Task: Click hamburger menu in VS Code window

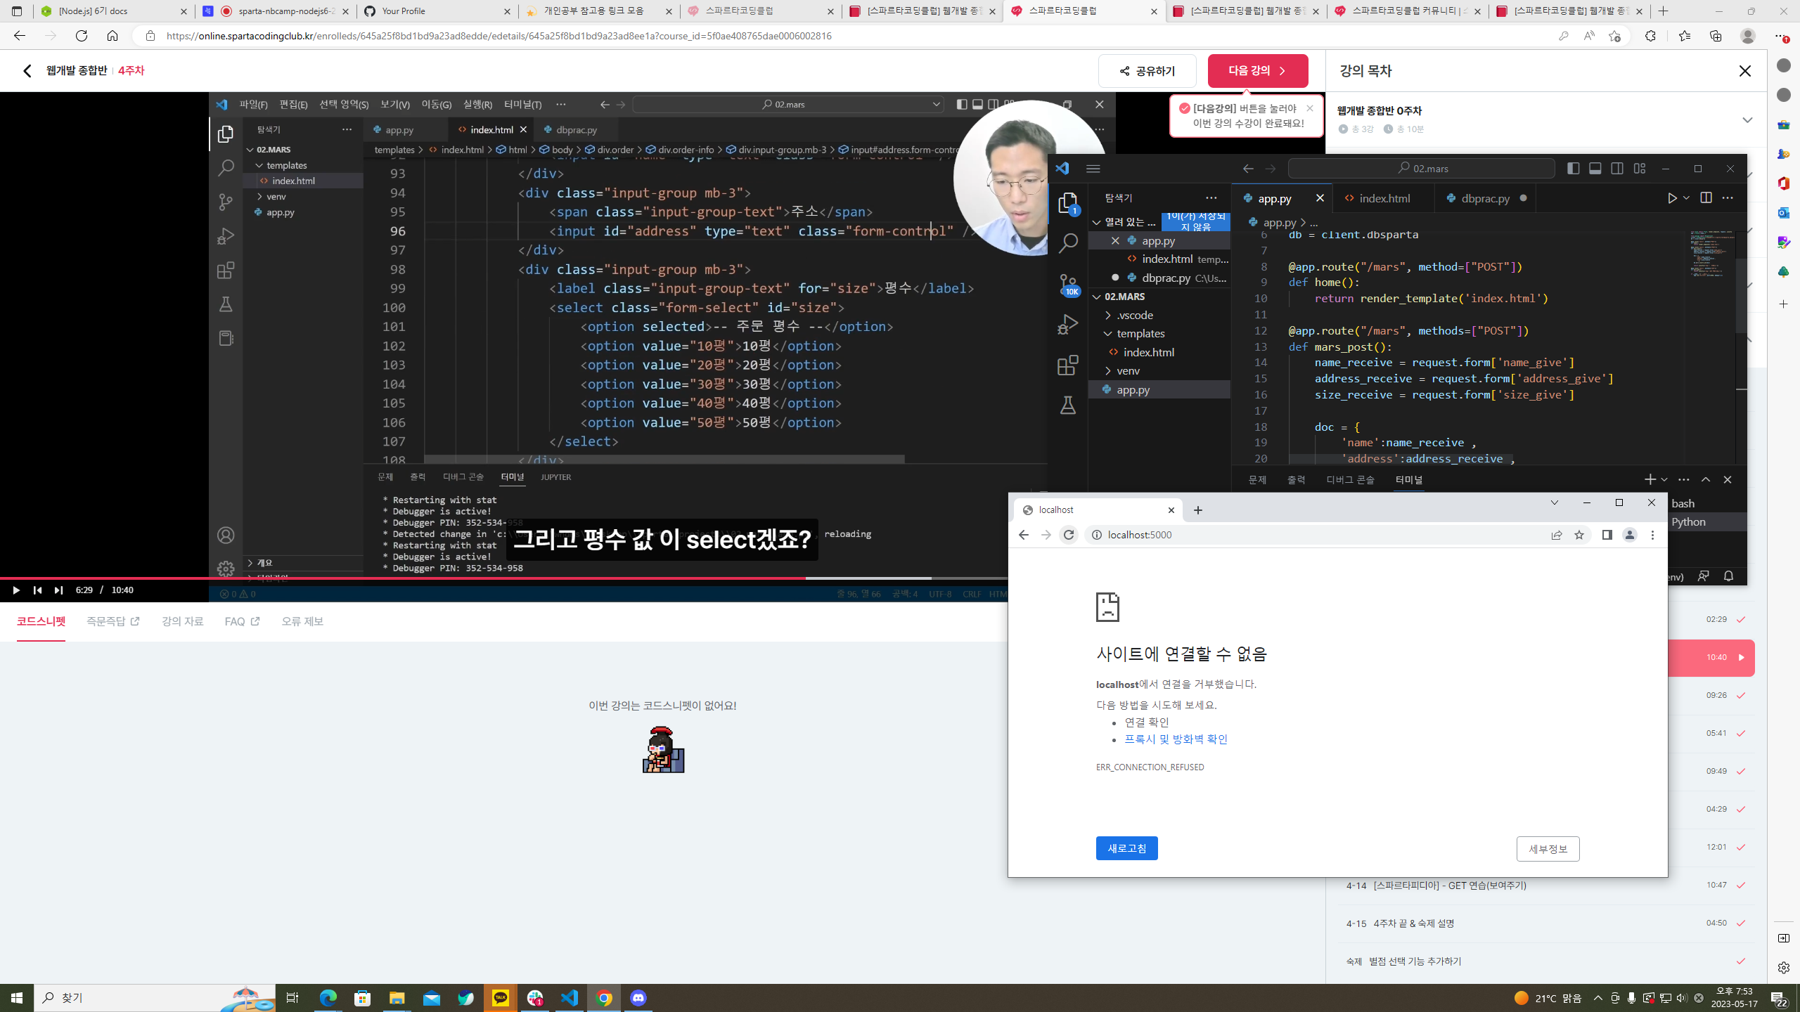Action: pyautogui.click(x=1093, y=169)
